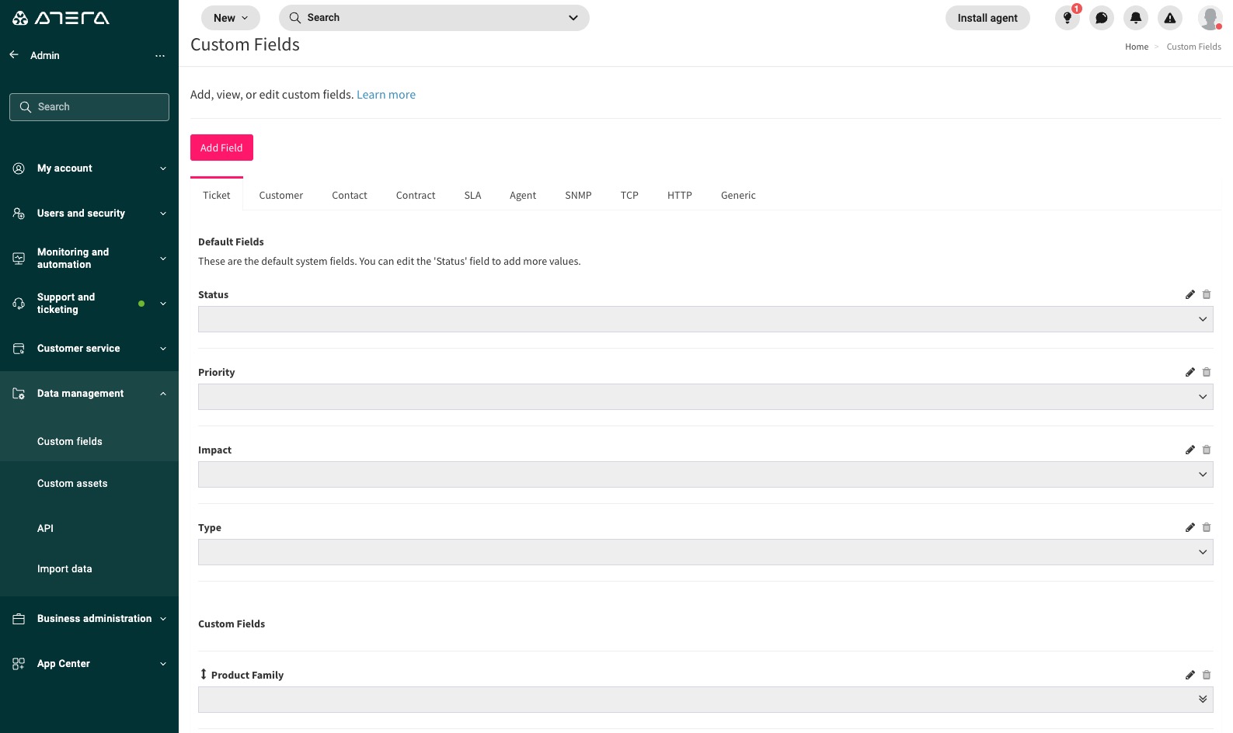This screenshot has width=1233, height=733.
Task: Open the Status dropdown
Action: click(x=705, y=319)
